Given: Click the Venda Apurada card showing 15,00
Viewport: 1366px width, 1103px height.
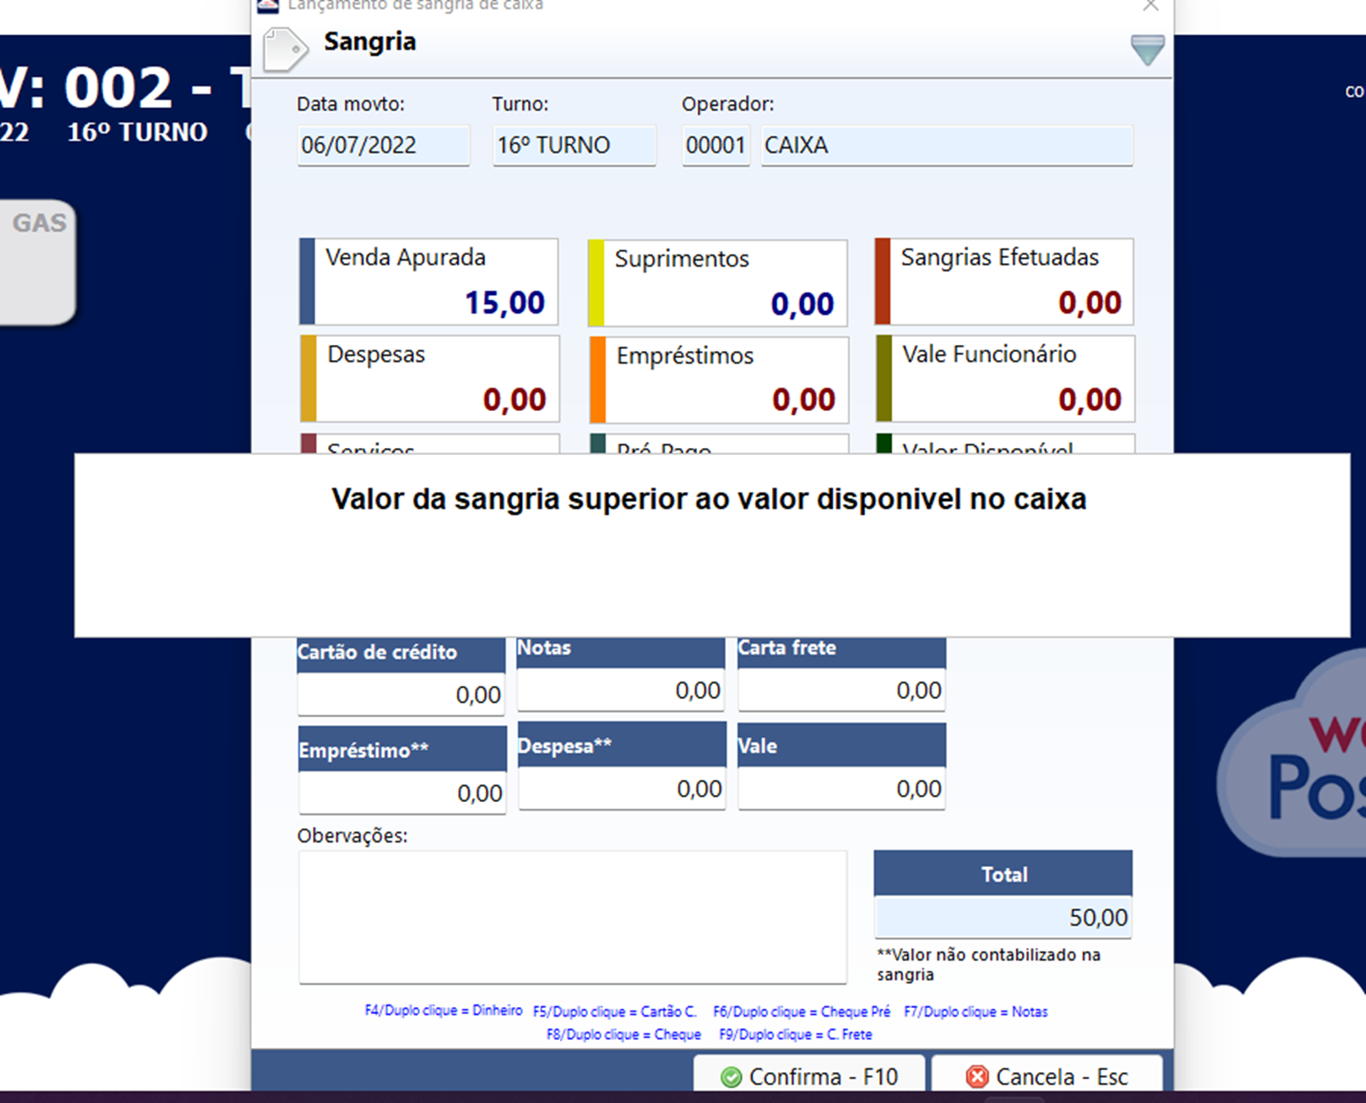Looking at the screenshot, I should (429, 282).
